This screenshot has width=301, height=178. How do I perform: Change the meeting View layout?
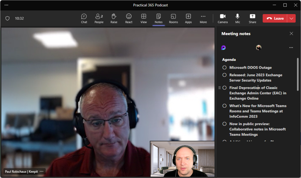pyautogui.click(x=143, y=18)
